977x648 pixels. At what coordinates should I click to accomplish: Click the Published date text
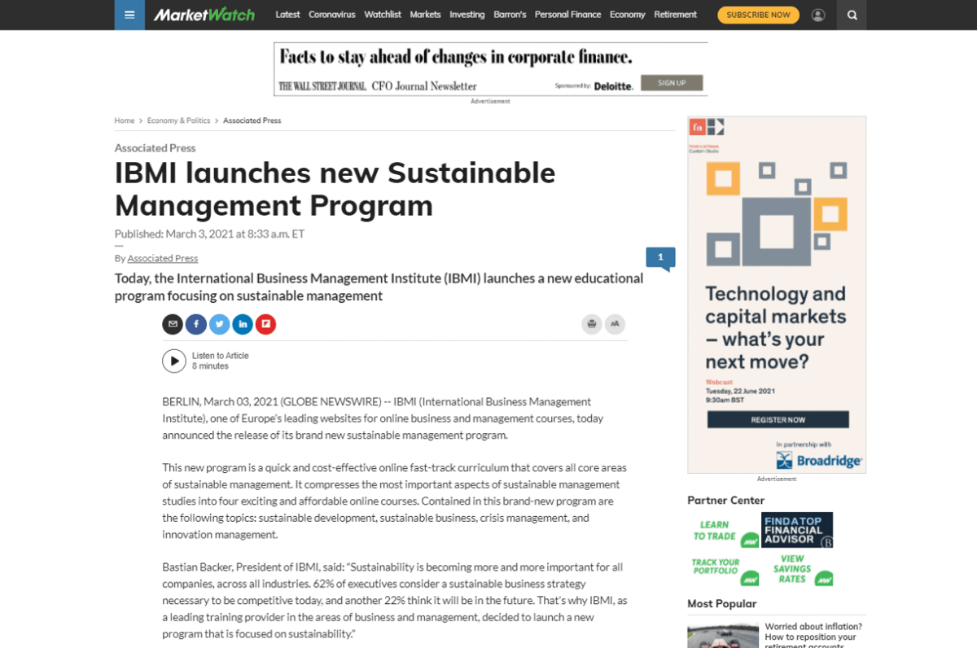tap(209, 234)
